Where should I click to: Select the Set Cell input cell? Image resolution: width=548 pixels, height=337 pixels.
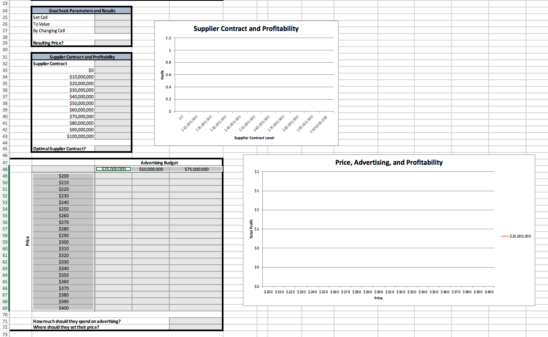[x=112, y=17]
